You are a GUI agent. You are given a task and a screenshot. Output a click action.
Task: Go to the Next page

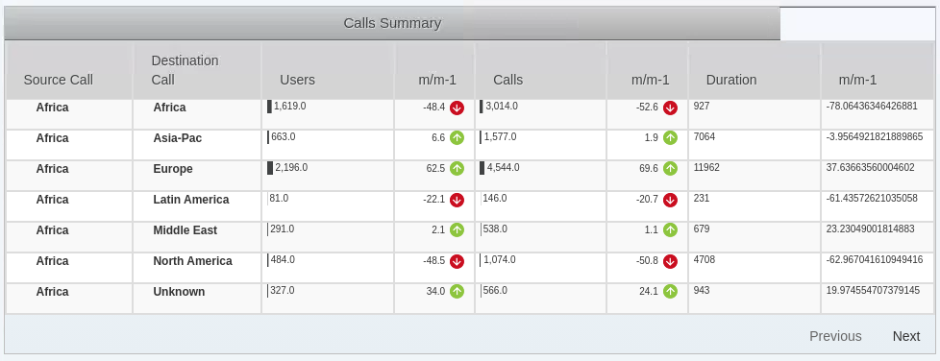[905, 336]
